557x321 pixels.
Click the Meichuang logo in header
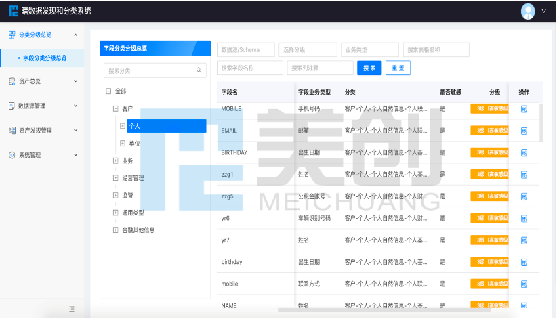14,11
